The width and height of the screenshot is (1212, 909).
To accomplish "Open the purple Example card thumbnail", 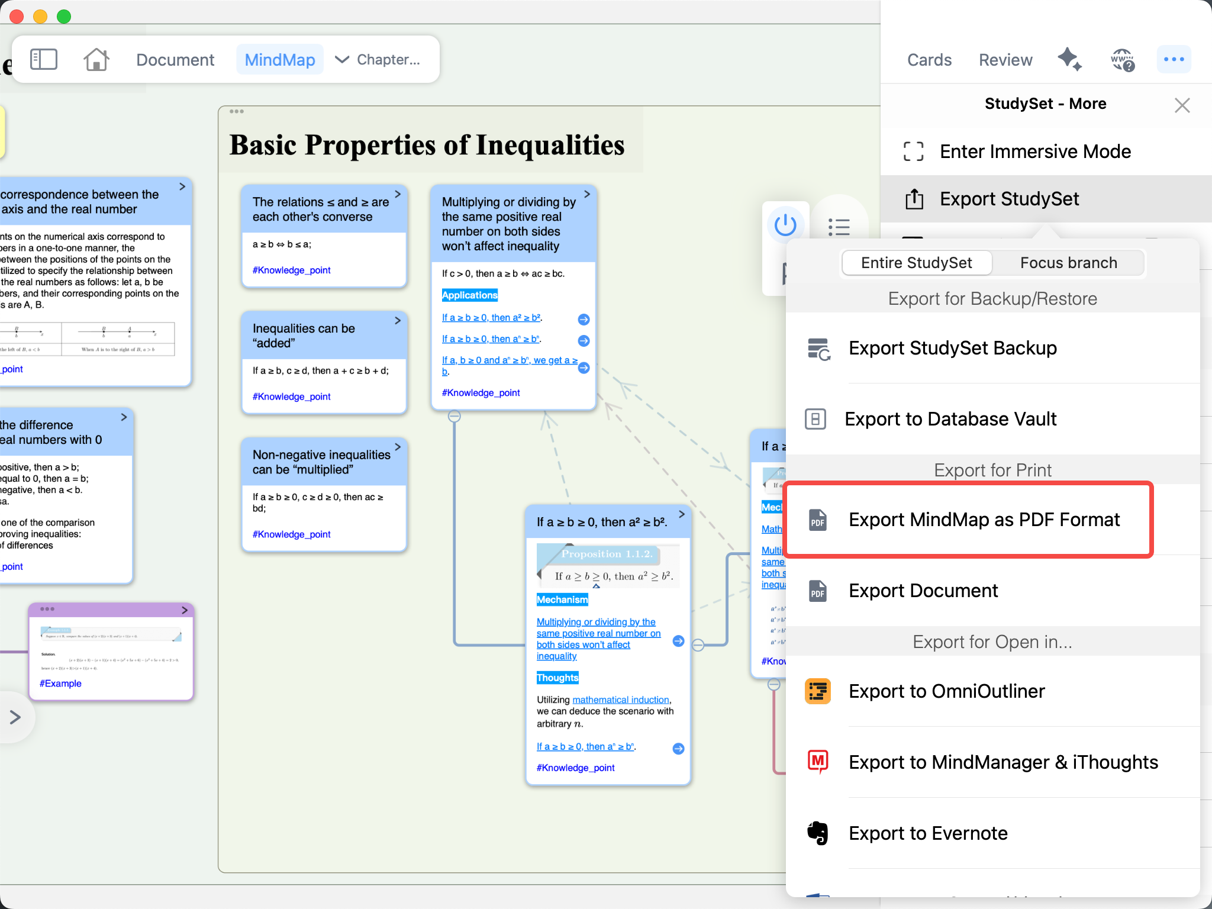I will [x=111, y=651].
